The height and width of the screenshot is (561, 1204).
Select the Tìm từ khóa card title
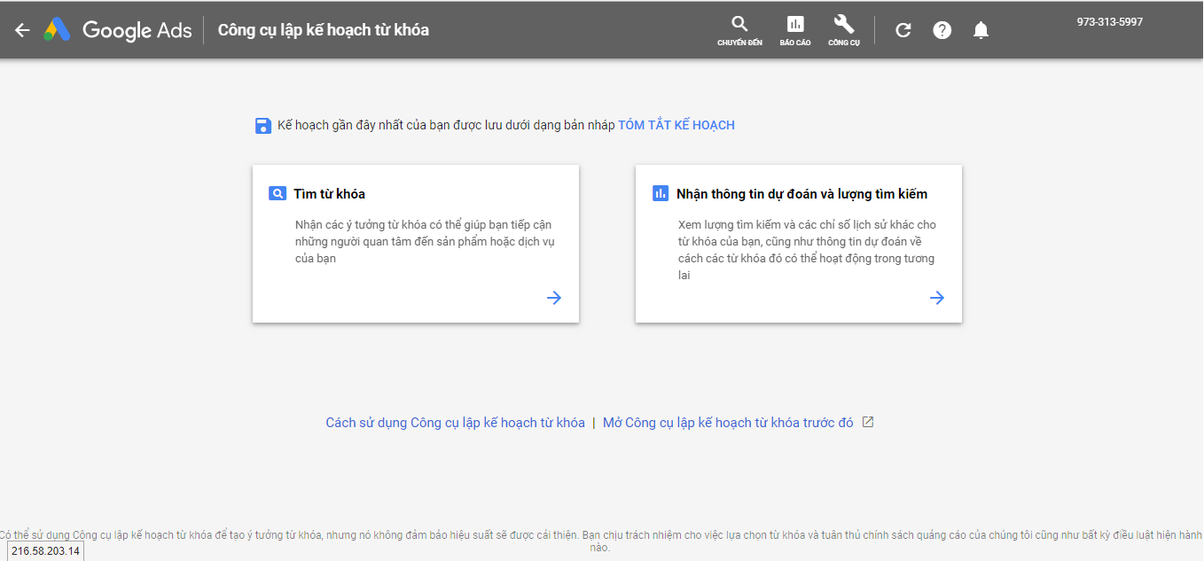[x=329, y=194]
